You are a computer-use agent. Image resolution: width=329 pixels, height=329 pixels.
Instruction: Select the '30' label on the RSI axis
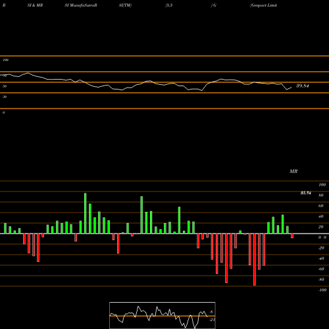click(x=5, y=97)
